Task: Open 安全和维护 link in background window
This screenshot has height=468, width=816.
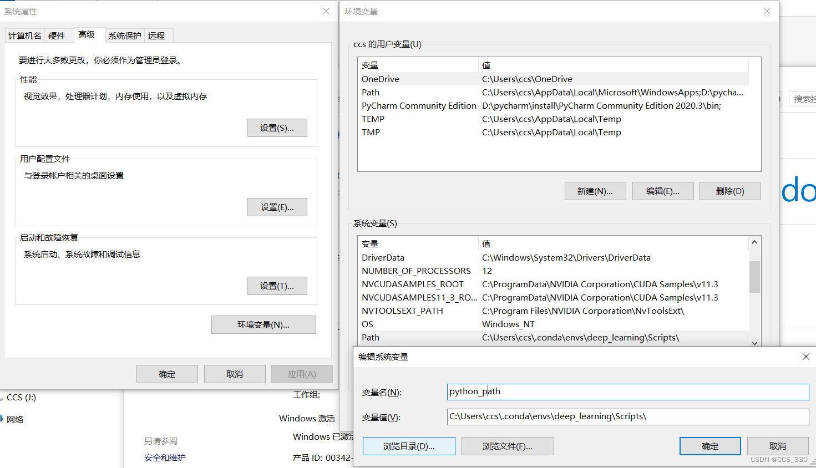Action: [x=165, y=458]
